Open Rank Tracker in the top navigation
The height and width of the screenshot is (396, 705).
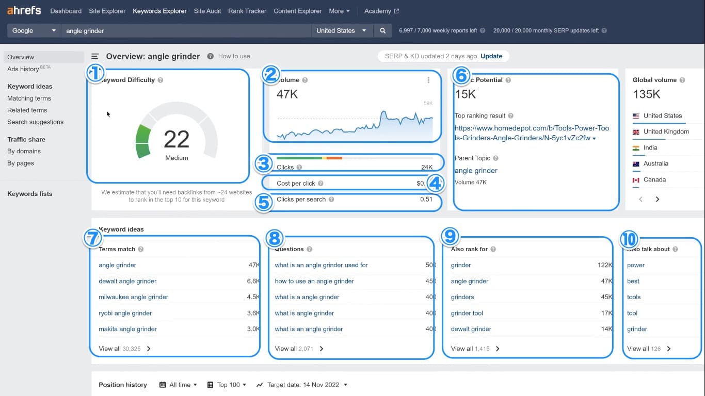[x=247, y=11]
